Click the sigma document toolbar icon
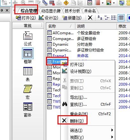The image size is (130, 140). 59,3
